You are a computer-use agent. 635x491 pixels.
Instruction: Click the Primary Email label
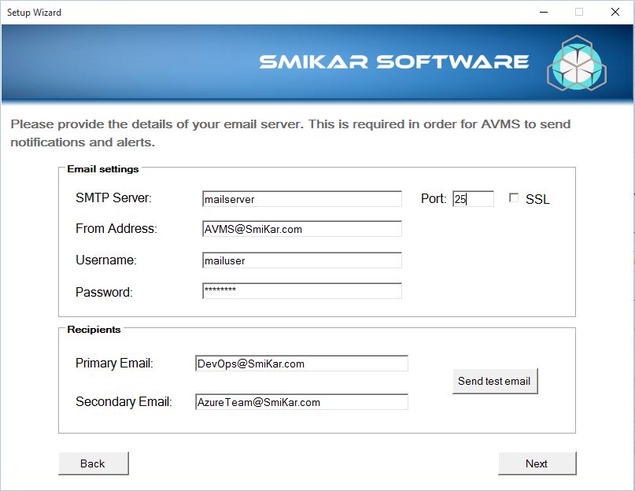(x=114, y=363)
